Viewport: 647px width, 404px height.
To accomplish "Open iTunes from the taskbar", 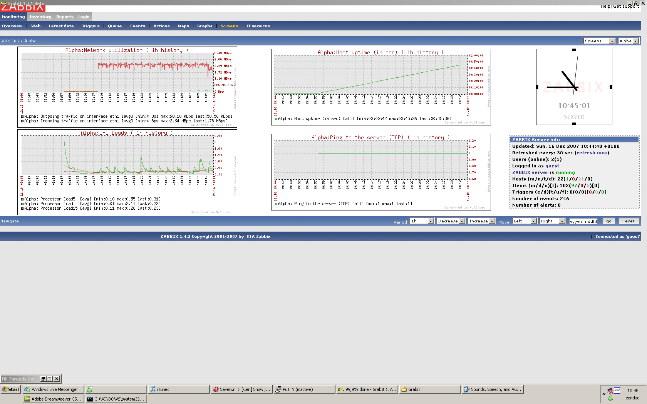I will pyautogui.click(x=179, y=389).
